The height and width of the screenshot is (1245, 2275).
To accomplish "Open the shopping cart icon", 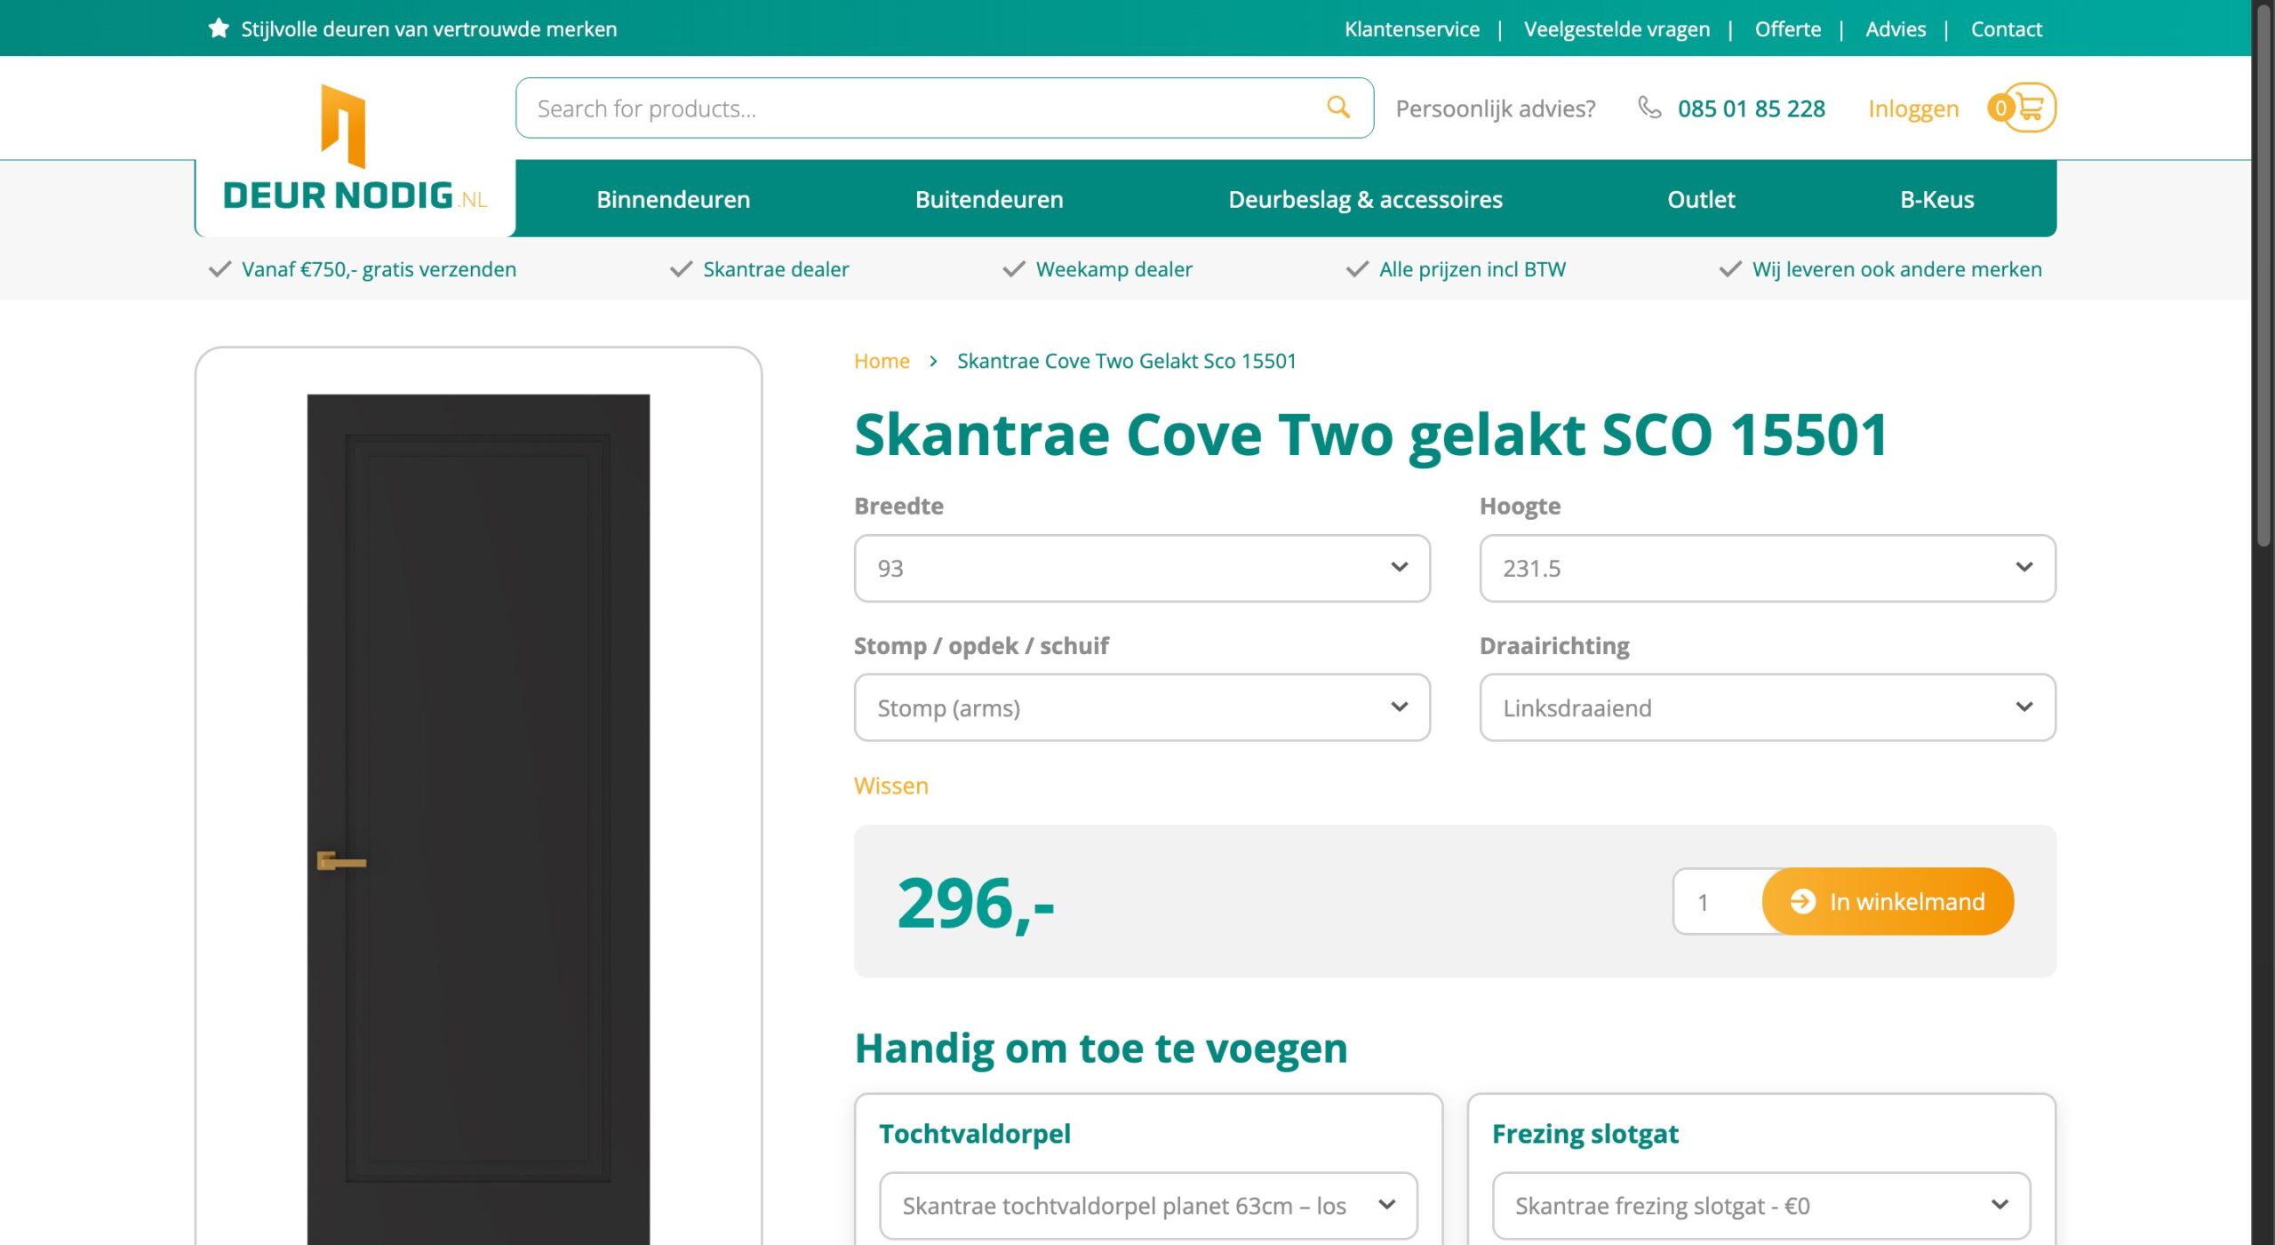I will (2031, 108).
